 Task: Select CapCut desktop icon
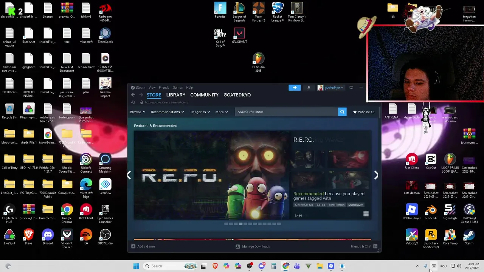coord(431,161)
